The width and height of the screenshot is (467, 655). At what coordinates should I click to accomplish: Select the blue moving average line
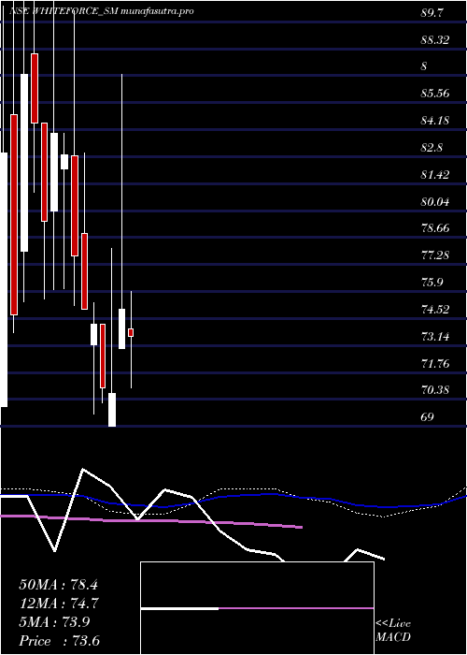click(x=233, y=501)
